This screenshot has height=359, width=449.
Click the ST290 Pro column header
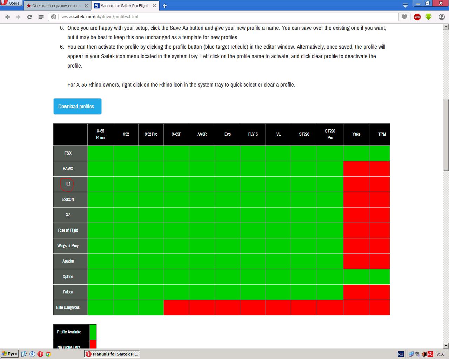coord(330,134)
